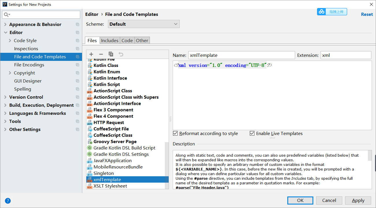
Task: Click the template list vertical scrollbar
Action: pos(167,166)
